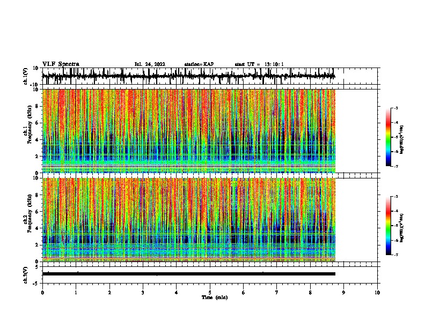425x328 pixels.
Task: Click time axis tick label 0
Action: pos(42,293)
